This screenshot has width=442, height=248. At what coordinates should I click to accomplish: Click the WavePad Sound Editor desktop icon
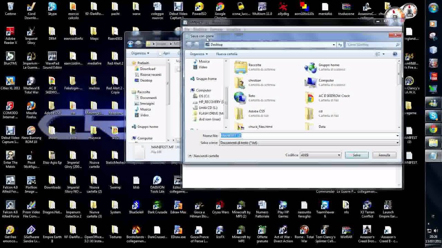coord(52,61)
